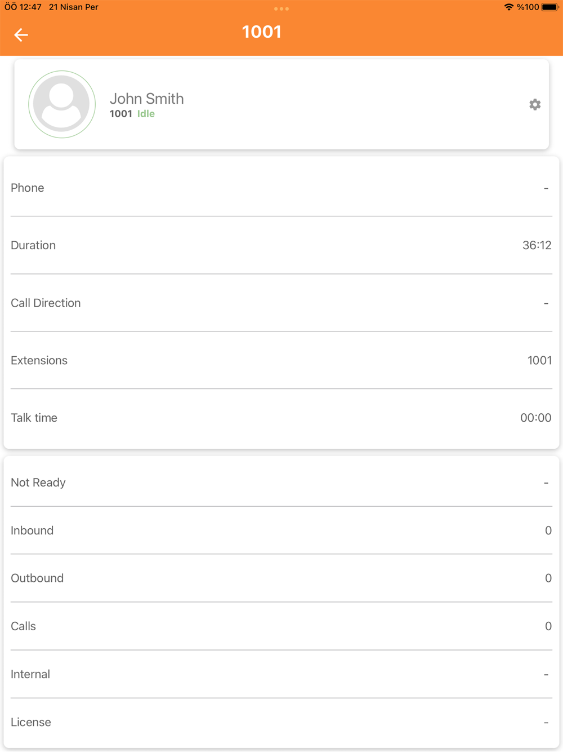Screen dimensions: 563x752
Task: Open settings gear for John Smith
Action: (x=535, y=104)
